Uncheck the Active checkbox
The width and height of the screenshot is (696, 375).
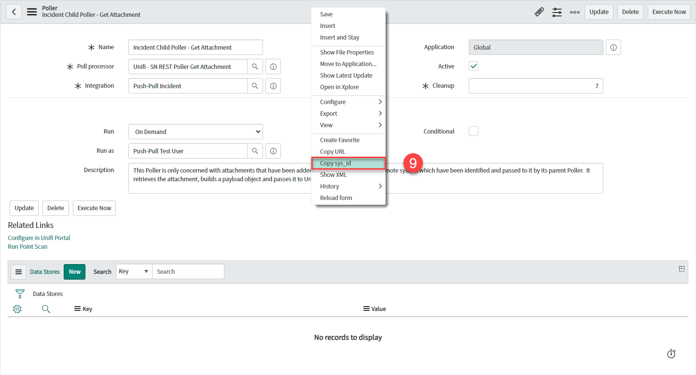(x=473, y=66)
